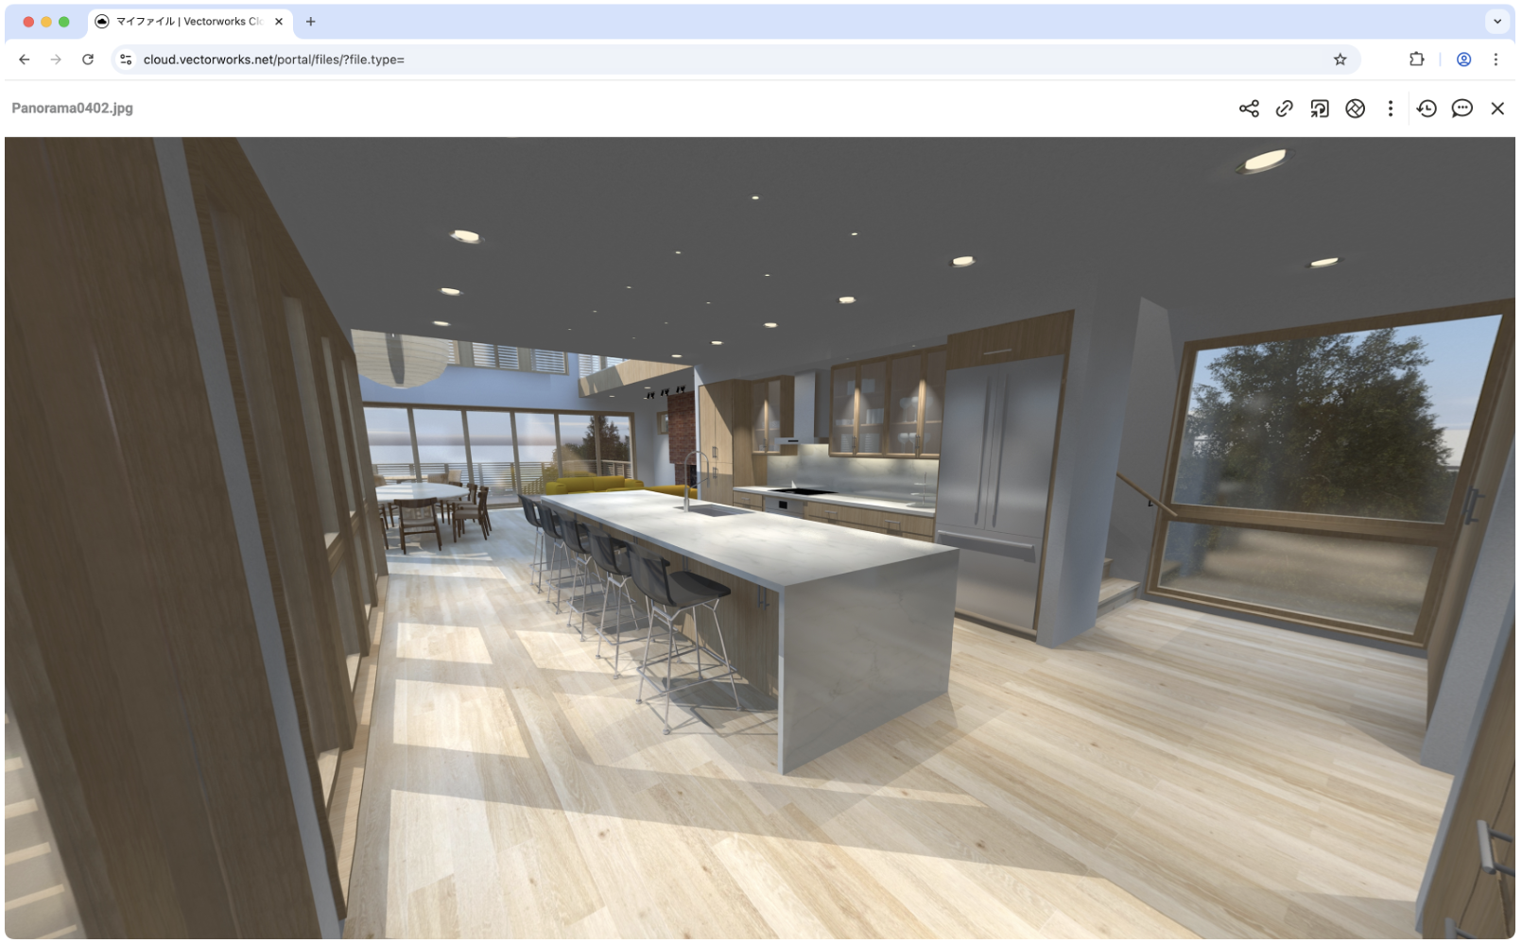This screenshot has width=1522, height=943.
Task: Bookmark this page with the star icon
Action: (x=1340, y=60)
